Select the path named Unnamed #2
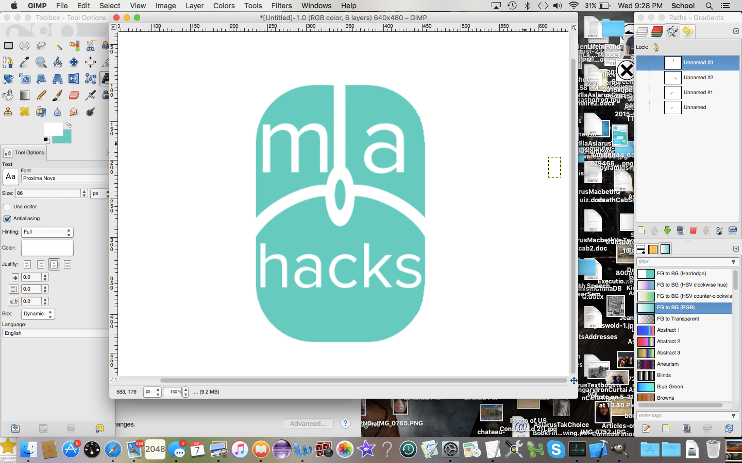Screen dimensions: 742x463 pyautogui.click(x=688, y=78)
